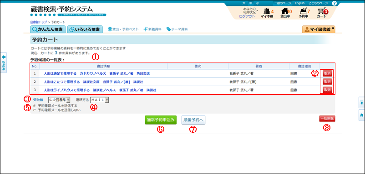Open the pickup library (中央図書館) dropdown
Screen dimensions: 365x174
tap(59, 100)
